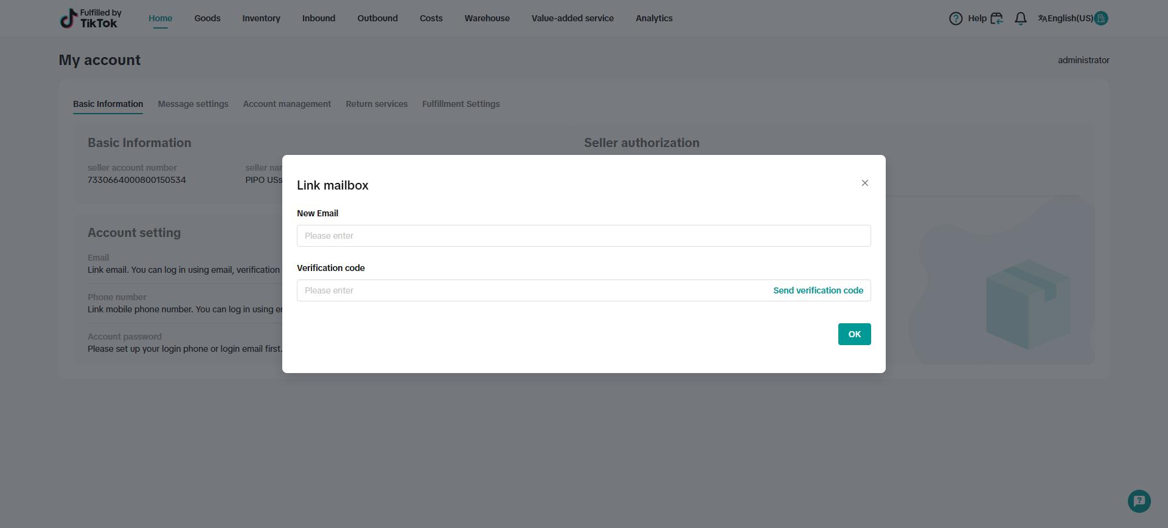The image size is (1168, 528).
Task: Switch to the Message settings tab
Action: pos(193,104)
